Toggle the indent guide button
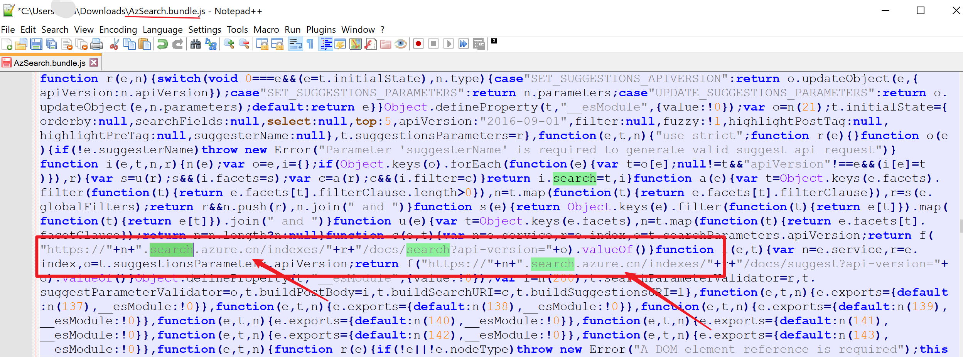Viewport: 963px width, 357px height. [x=326, y=44]
